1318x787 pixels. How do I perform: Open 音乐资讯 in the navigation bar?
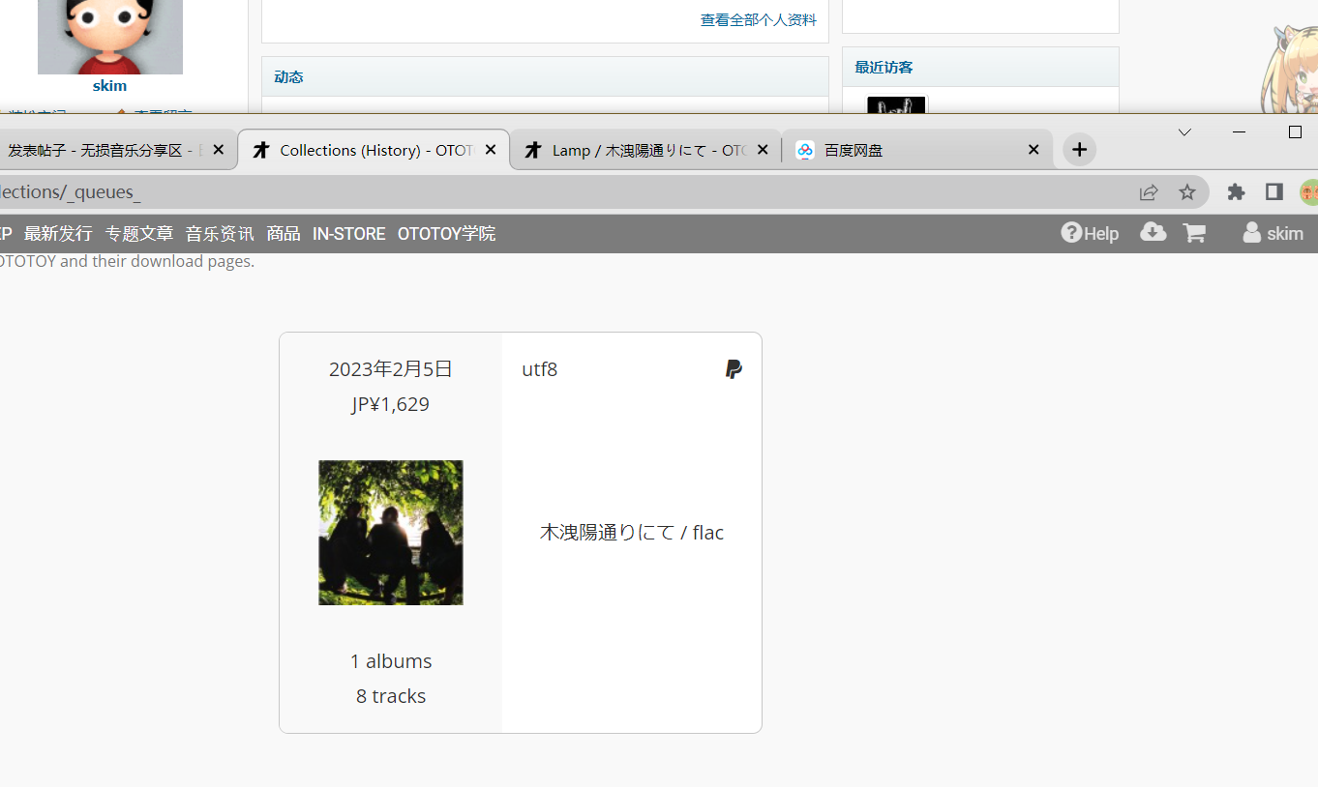[x=220, y=233]
